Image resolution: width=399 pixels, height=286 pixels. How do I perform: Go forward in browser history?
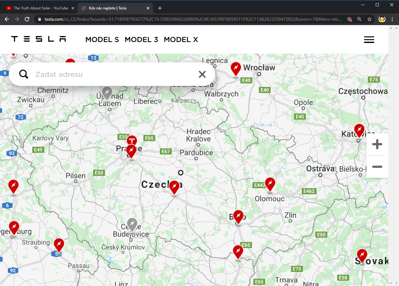tap(17, 19)
